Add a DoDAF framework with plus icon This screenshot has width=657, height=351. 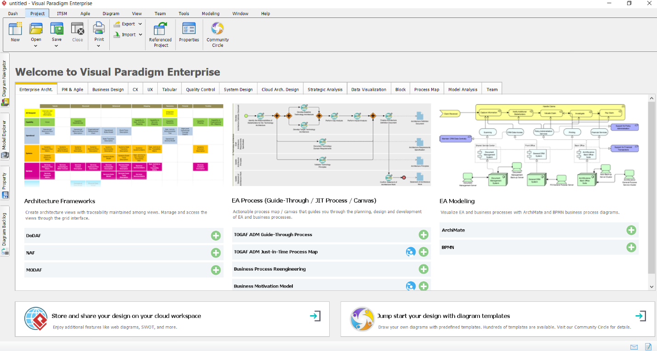pyautogui.click(x=216, y=236)
